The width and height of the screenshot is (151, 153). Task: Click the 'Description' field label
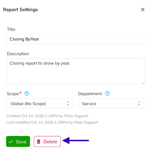coord(18,54)
